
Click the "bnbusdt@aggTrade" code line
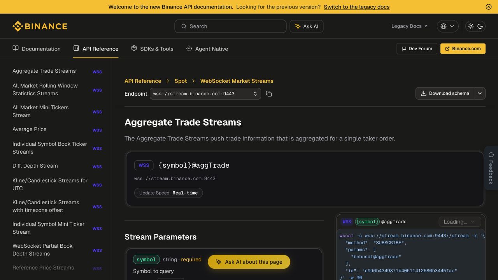376,257
